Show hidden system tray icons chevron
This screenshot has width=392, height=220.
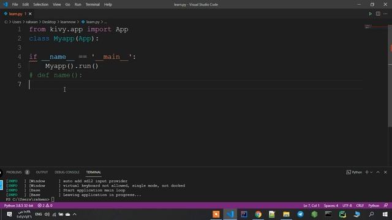point(75,215)
